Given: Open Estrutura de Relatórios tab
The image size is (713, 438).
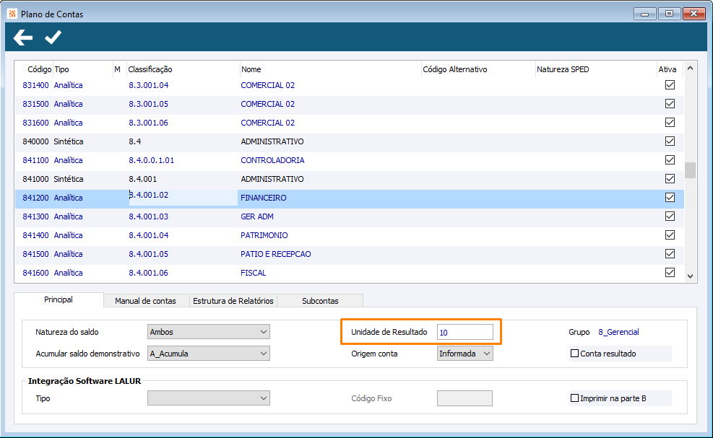Looking at the screenshot, I should pyautogui.click(x=233, y=301).
